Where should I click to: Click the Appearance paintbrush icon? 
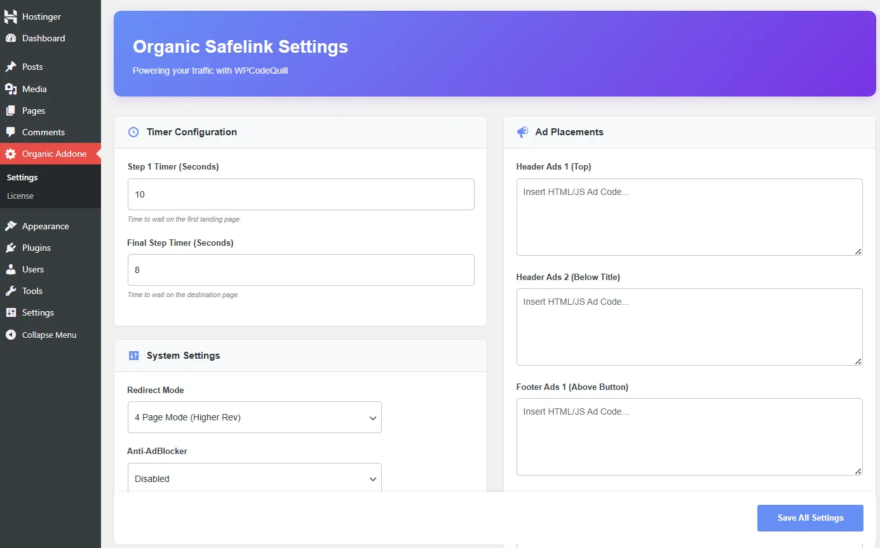11,226
